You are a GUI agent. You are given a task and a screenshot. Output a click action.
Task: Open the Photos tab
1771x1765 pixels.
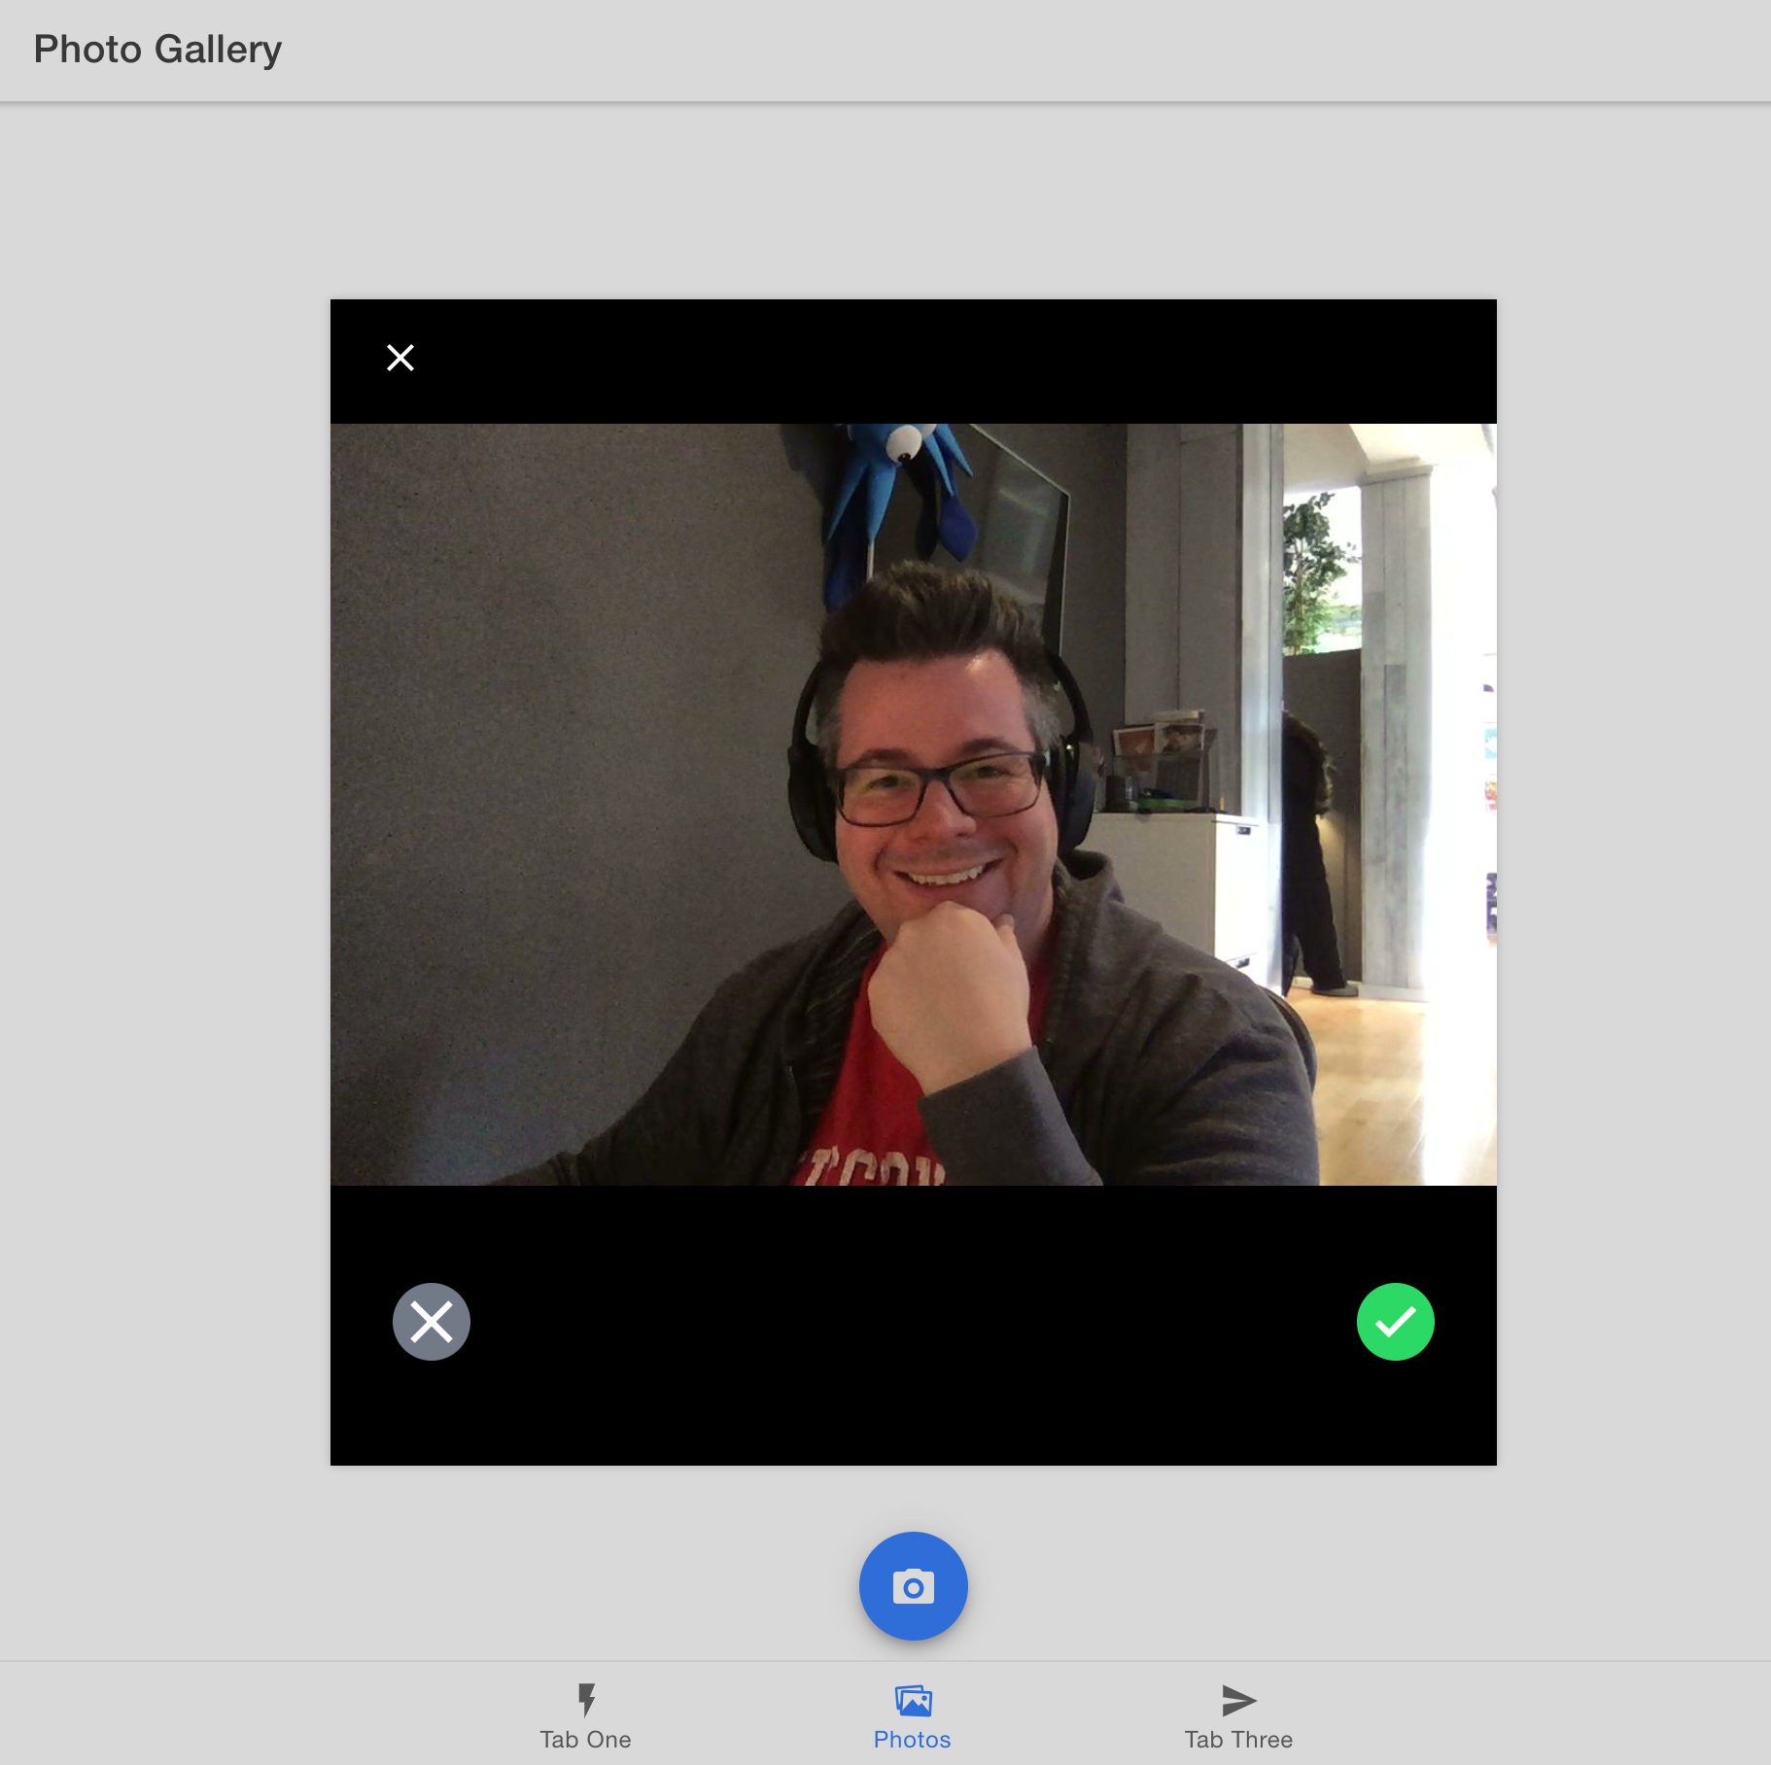point(912,1715)
